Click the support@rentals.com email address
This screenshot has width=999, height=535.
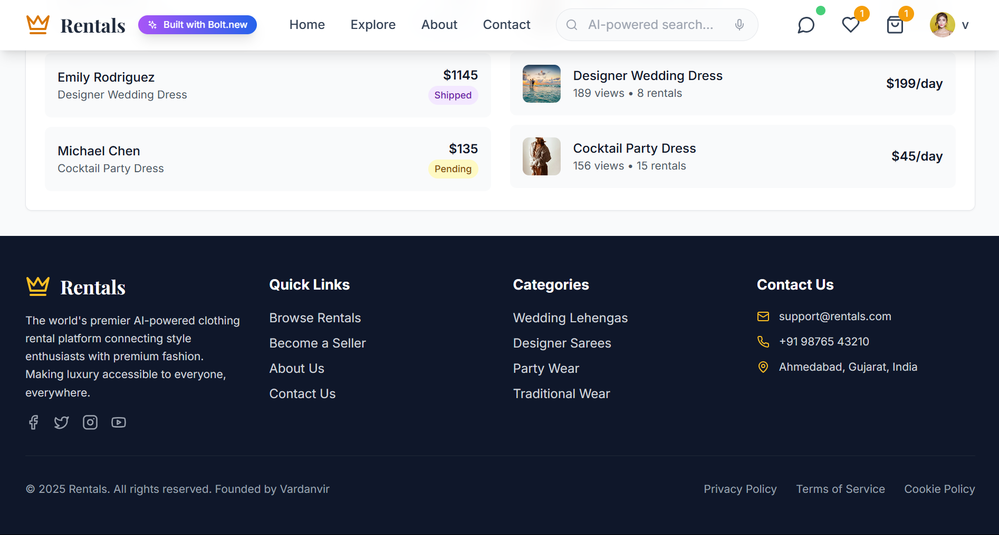[835, 316]
